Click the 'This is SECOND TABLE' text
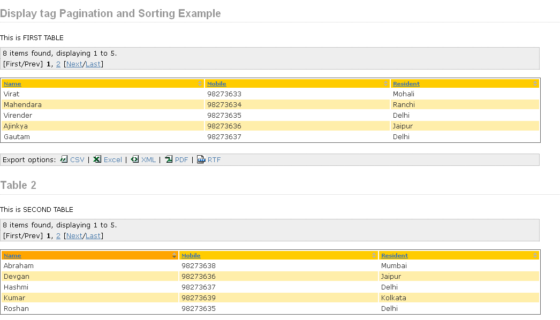This screenshot has width=560, height=320. pyautogui.click(x=36, y=210)
